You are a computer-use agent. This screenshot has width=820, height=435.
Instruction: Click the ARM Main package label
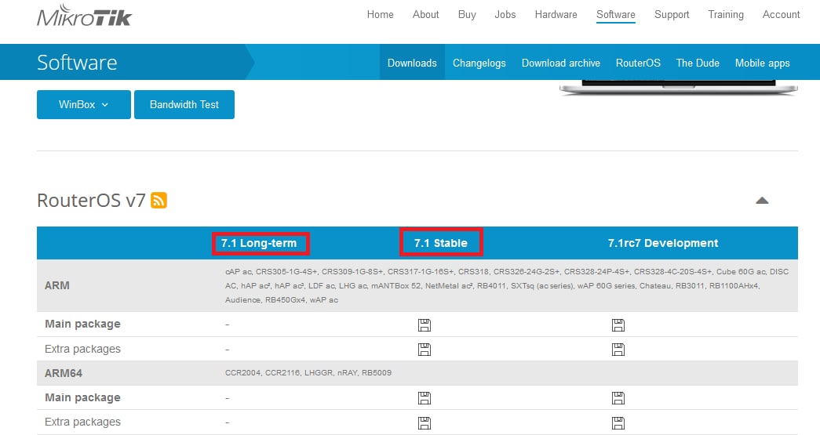[82, 324]
